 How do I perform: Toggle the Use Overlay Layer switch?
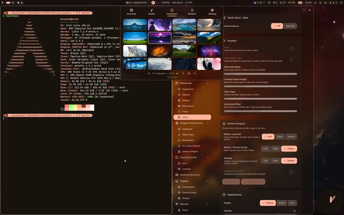[293, 59]
